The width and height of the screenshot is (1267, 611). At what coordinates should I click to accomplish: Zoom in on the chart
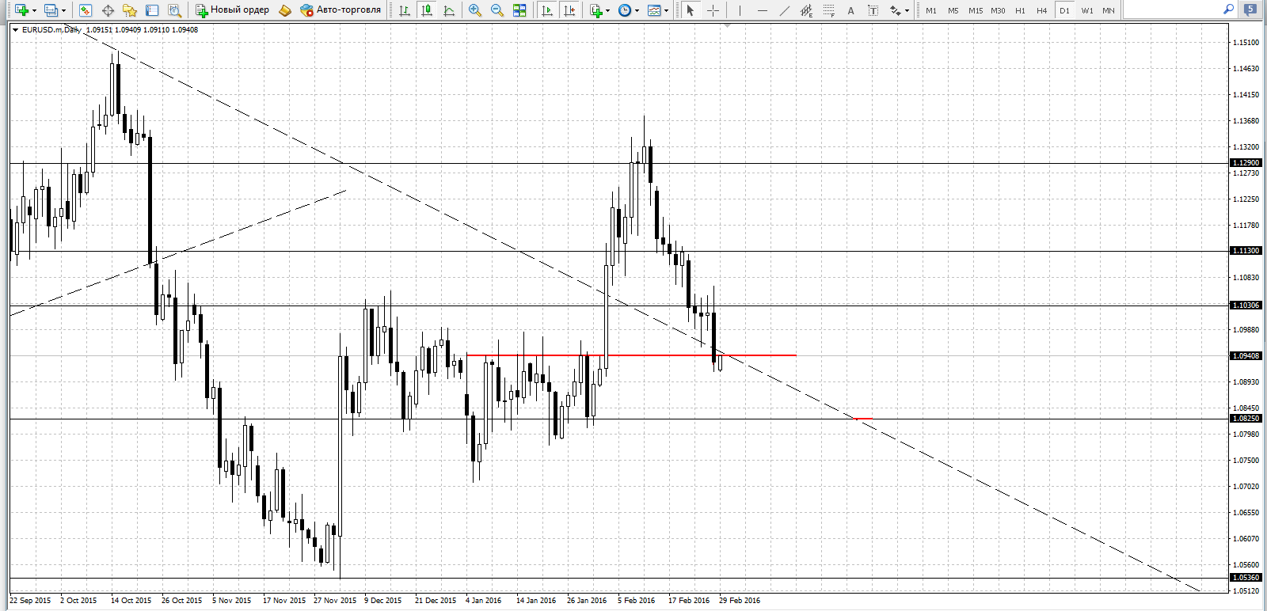(x=475, y=10)
